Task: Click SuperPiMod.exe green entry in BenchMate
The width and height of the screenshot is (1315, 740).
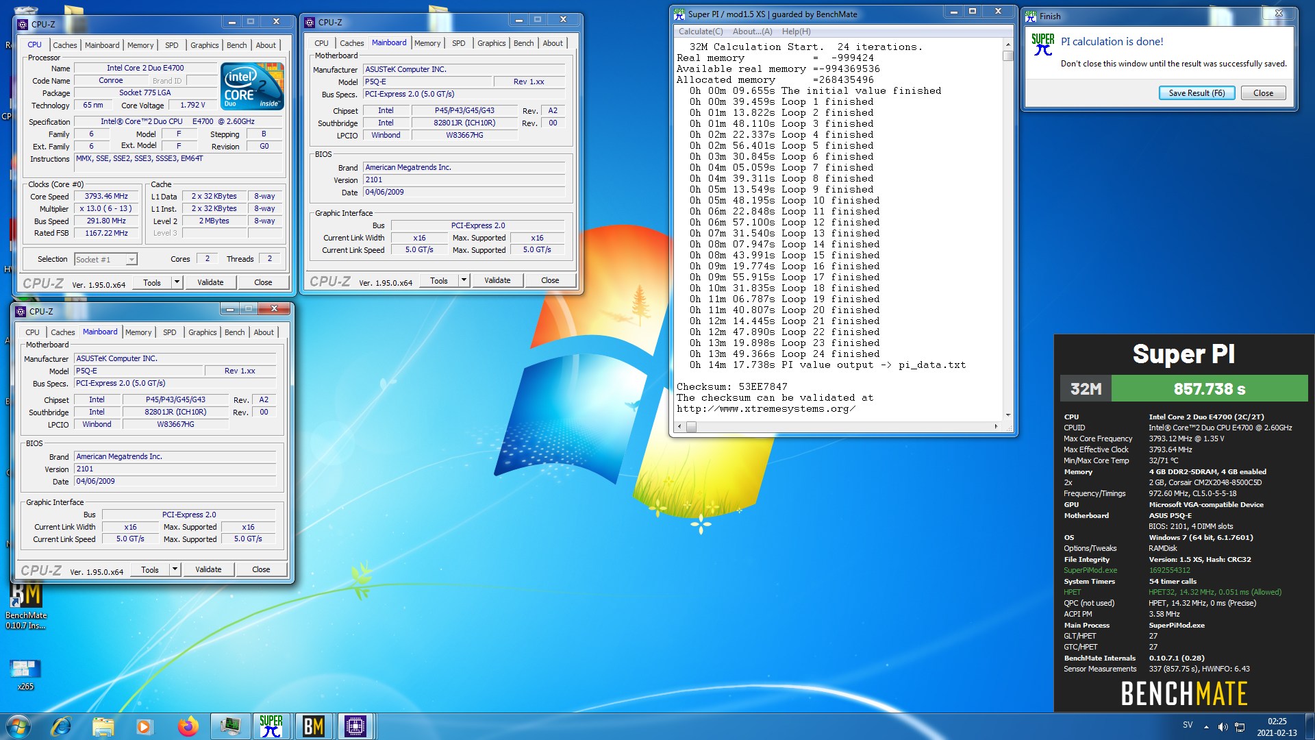Action: 1090,570
